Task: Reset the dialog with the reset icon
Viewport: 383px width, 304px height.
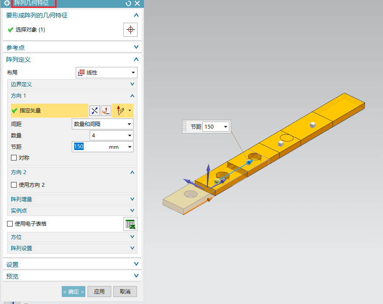Action: pos(128,3)
